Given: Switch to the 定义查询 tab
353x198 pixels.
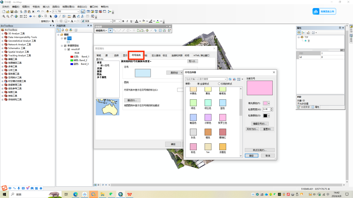Looking at the screenshot, I should tap(156, 55).
